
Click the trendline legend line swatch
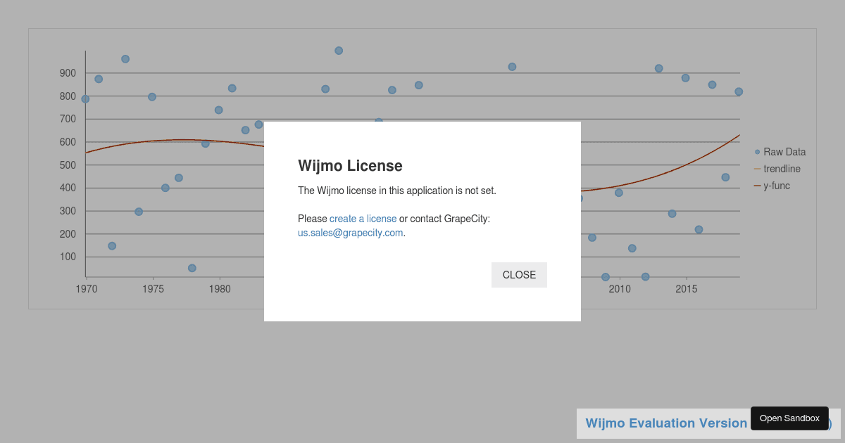pos(757,169)
